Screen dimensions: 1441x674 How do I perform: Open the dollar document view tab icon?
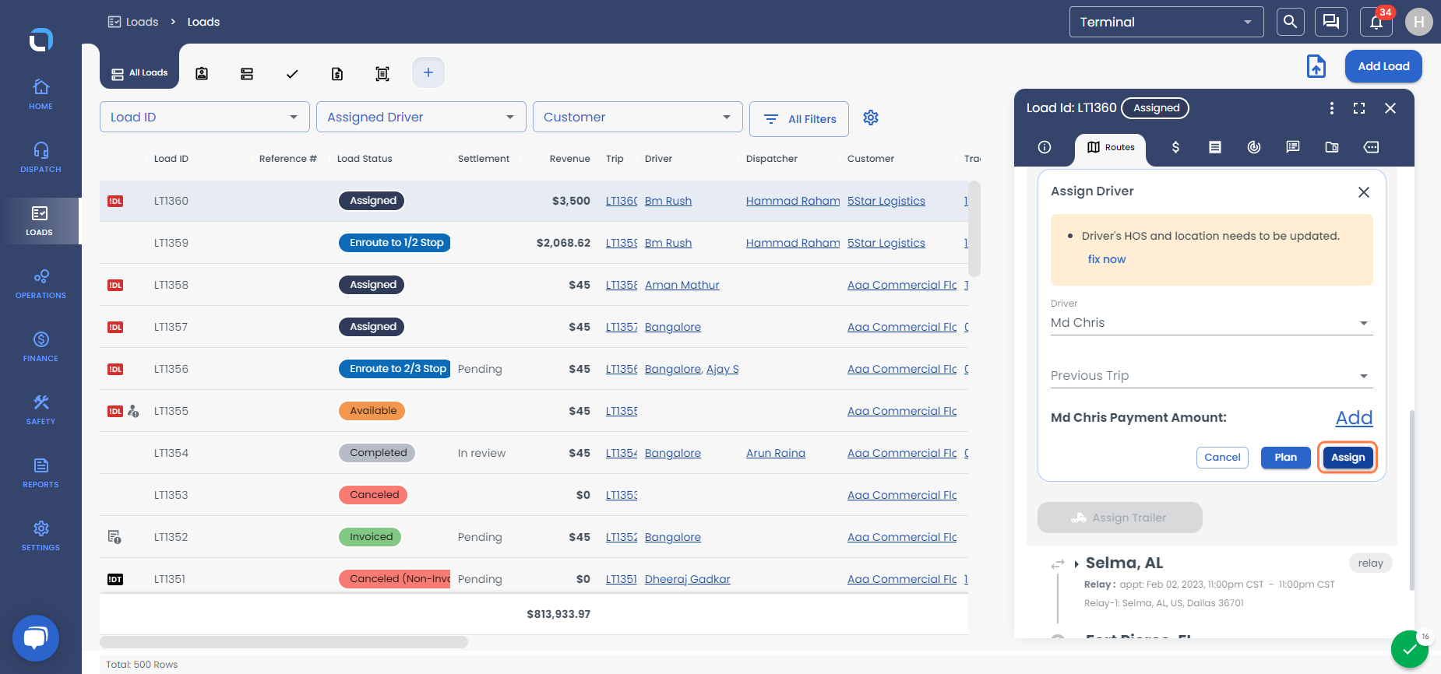(x=337, y=73)
